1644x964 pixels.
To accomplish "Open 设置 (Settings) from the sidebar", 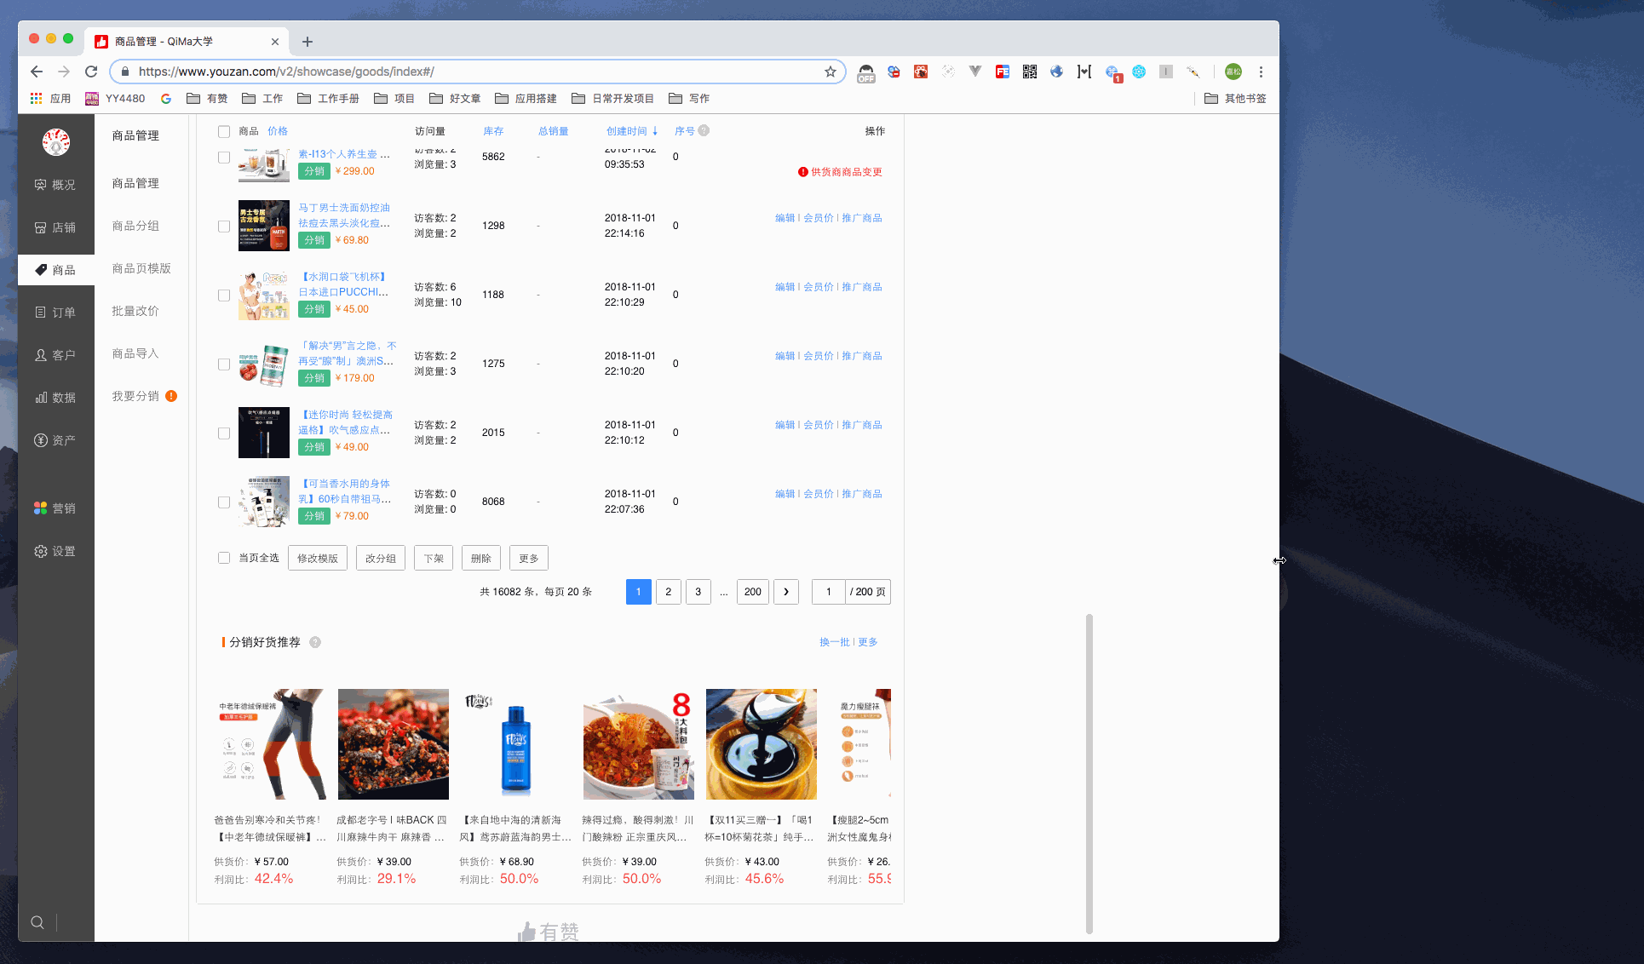I will (x=55, y=550).
